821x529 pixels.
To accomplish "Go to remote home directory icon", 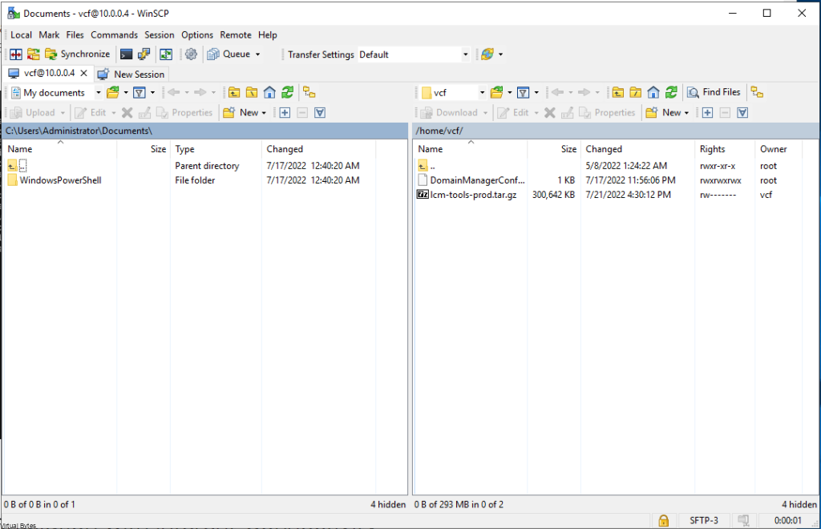I will coord(653,93).
